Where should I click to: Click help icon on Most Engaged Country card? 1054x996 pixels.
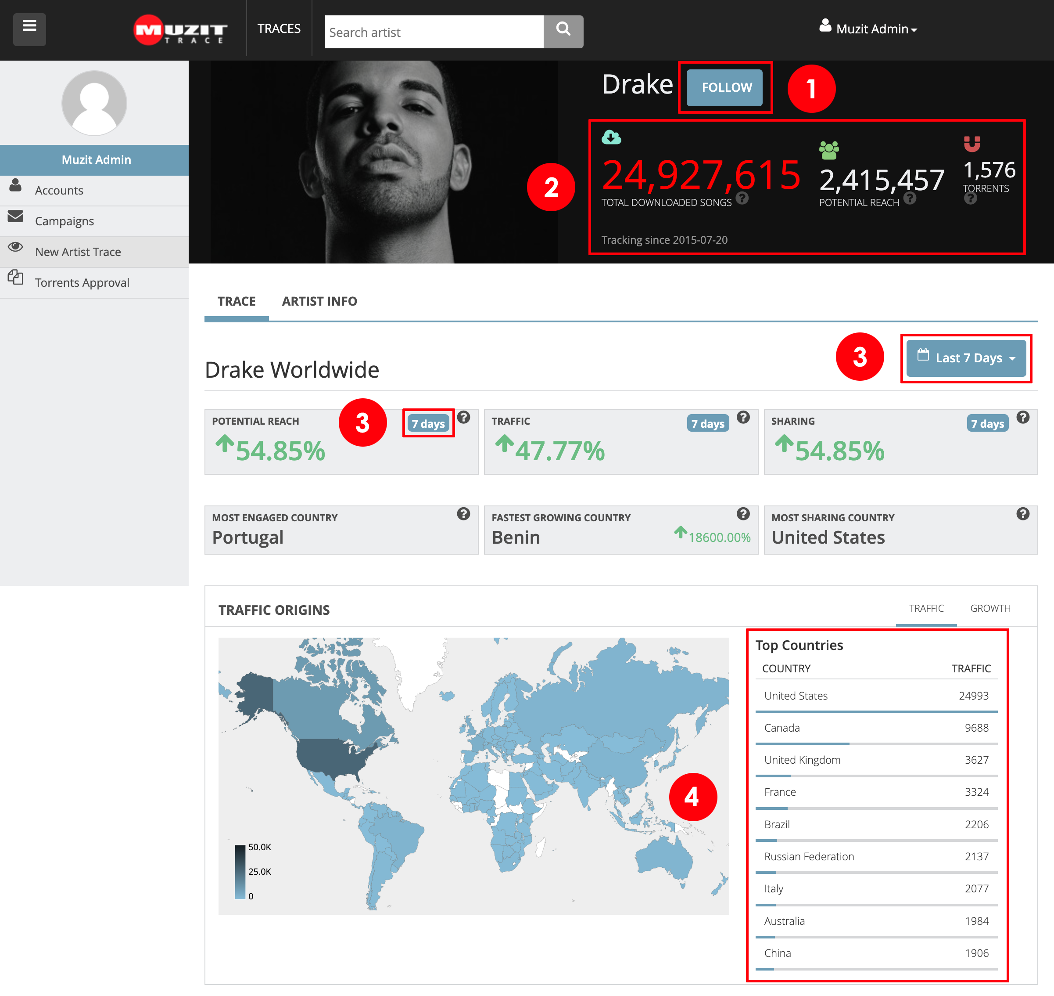[464, 514]
